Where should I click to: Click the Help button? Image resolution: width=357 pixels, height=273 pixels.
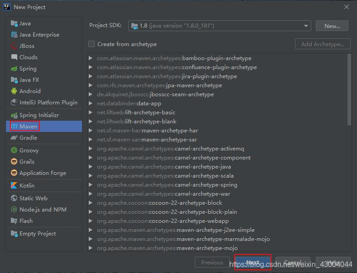point(333,262)
